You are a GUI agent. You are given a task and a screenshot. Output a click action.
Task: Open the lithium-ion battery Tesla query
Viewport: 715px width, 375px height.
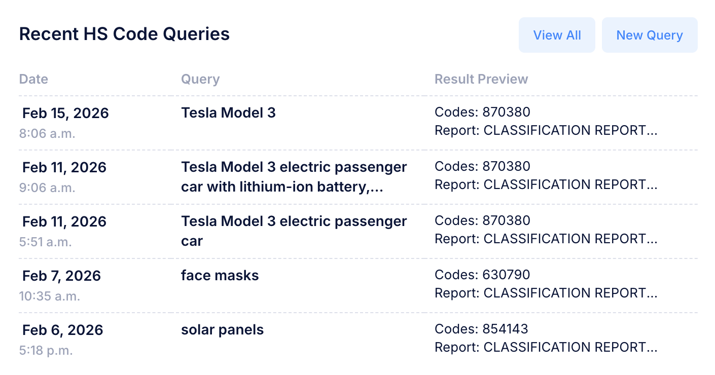[294, 177]
